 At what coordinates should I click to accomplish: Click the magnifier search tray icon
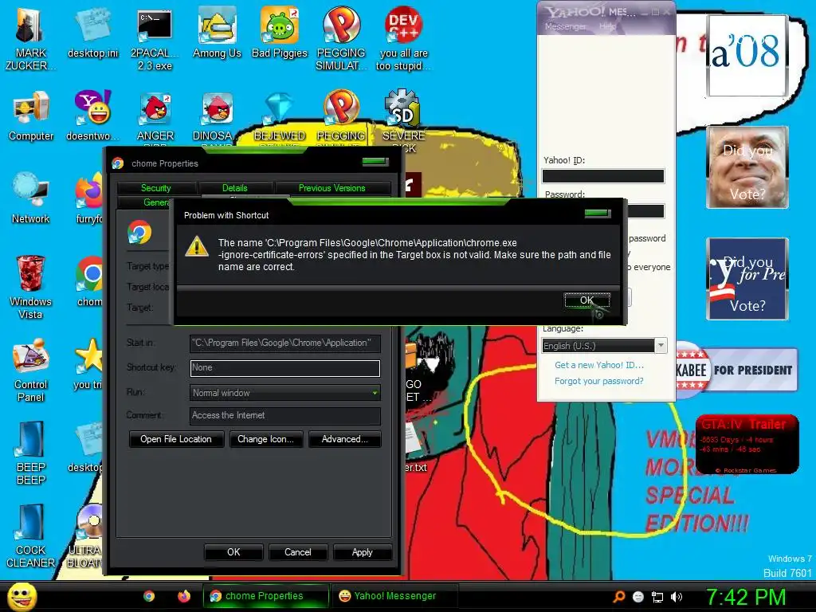[x=619, y=597]
